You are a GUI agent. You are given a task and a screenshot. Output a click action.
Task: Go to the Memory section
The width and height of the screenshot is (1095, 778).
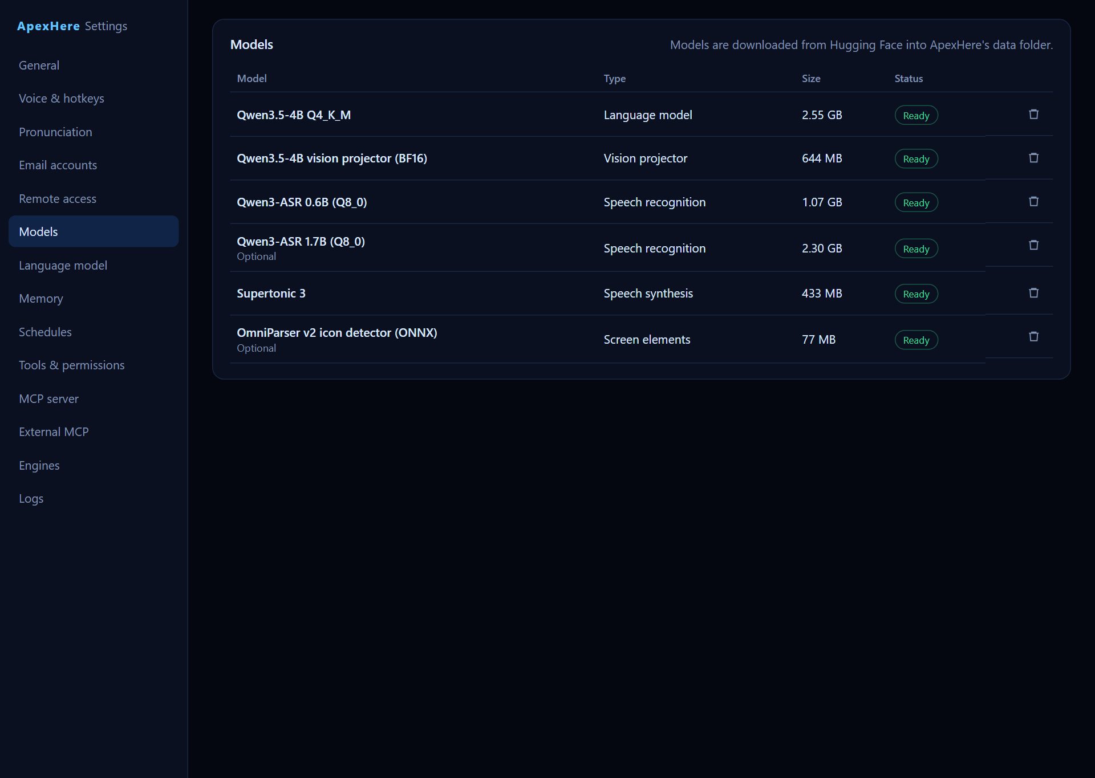coord(94,298)
